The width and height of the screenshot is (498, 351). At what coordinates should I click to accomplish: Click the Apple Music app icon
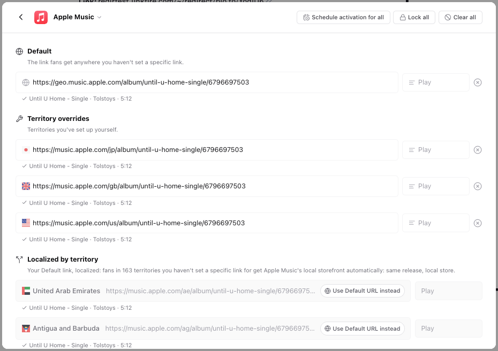click(x=41, y=17)
